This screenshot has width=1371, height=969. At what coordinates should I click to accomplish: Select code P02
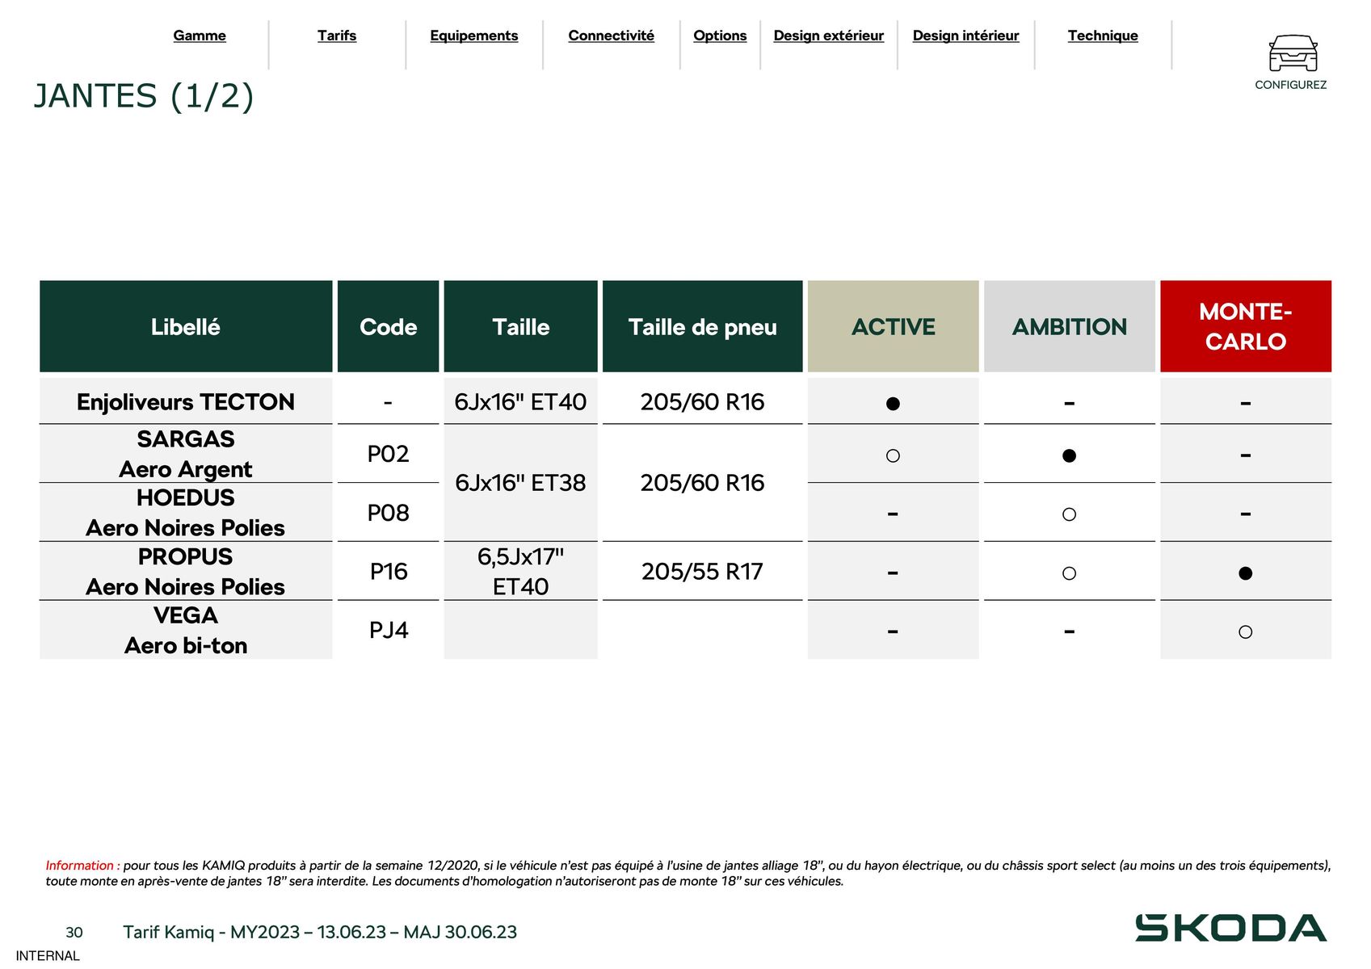pos(389,454)
